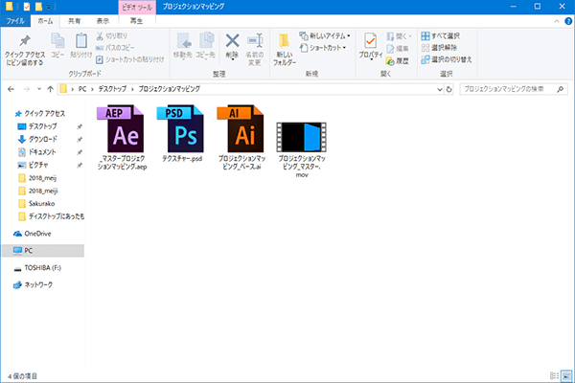Refresh the current folder view

pos(448,89)
